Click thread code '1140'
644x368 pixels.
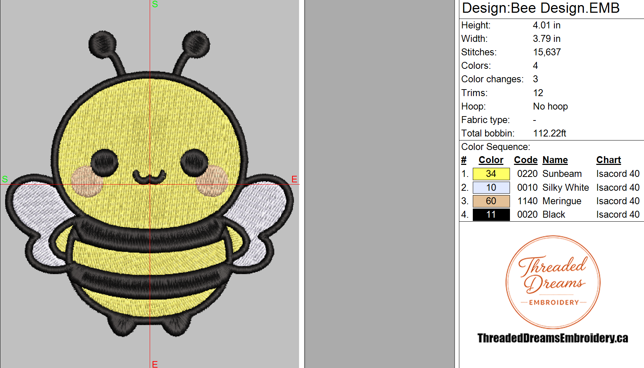(527, 201)
